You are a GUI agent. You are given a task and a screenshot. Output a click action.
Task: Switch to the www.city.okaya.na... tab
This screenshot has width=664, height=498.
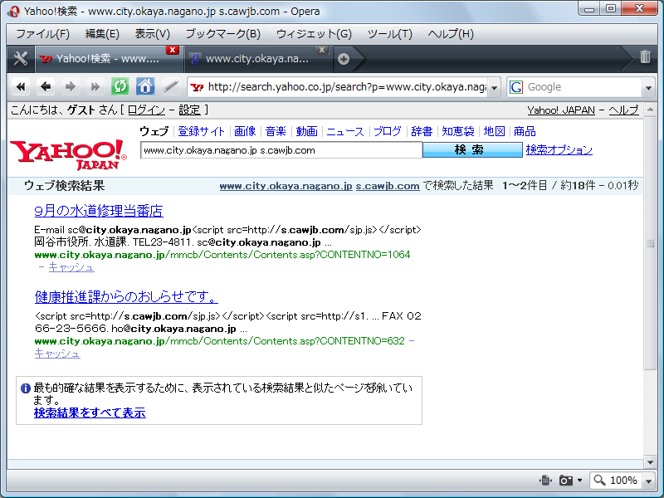click(x=256, y=59)
